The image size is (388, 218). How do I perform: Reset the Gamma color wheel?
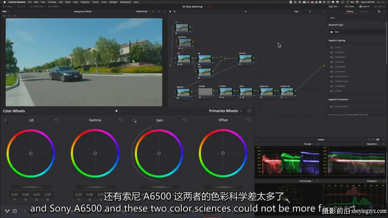pyautogui.click(x=121, y=120)
